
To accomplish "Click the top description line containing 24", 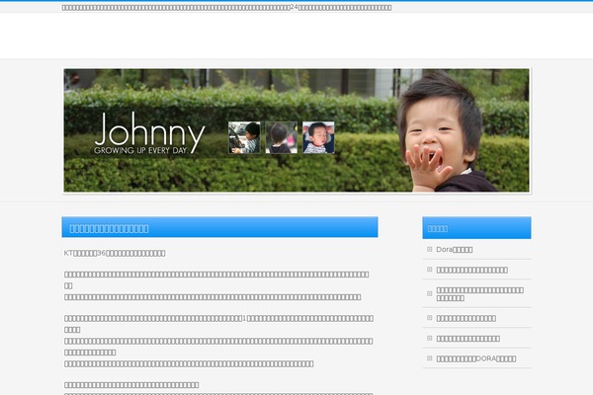I will click(226, 8).
